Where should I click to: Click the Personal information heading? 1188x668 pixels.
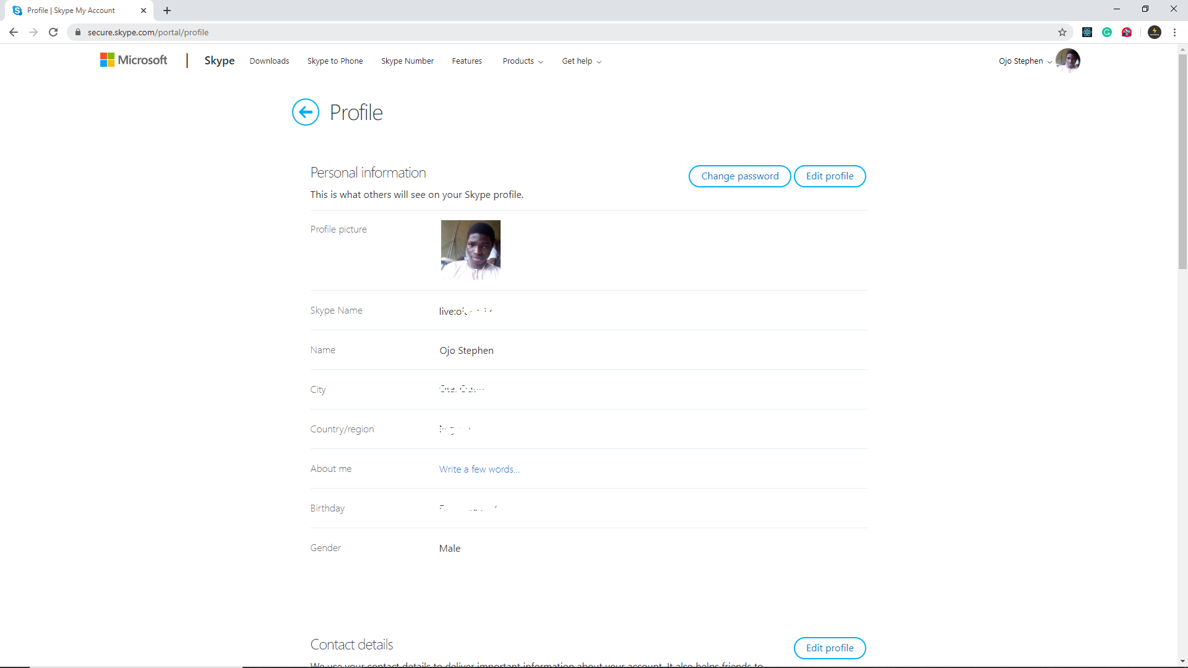click(368, 173)
